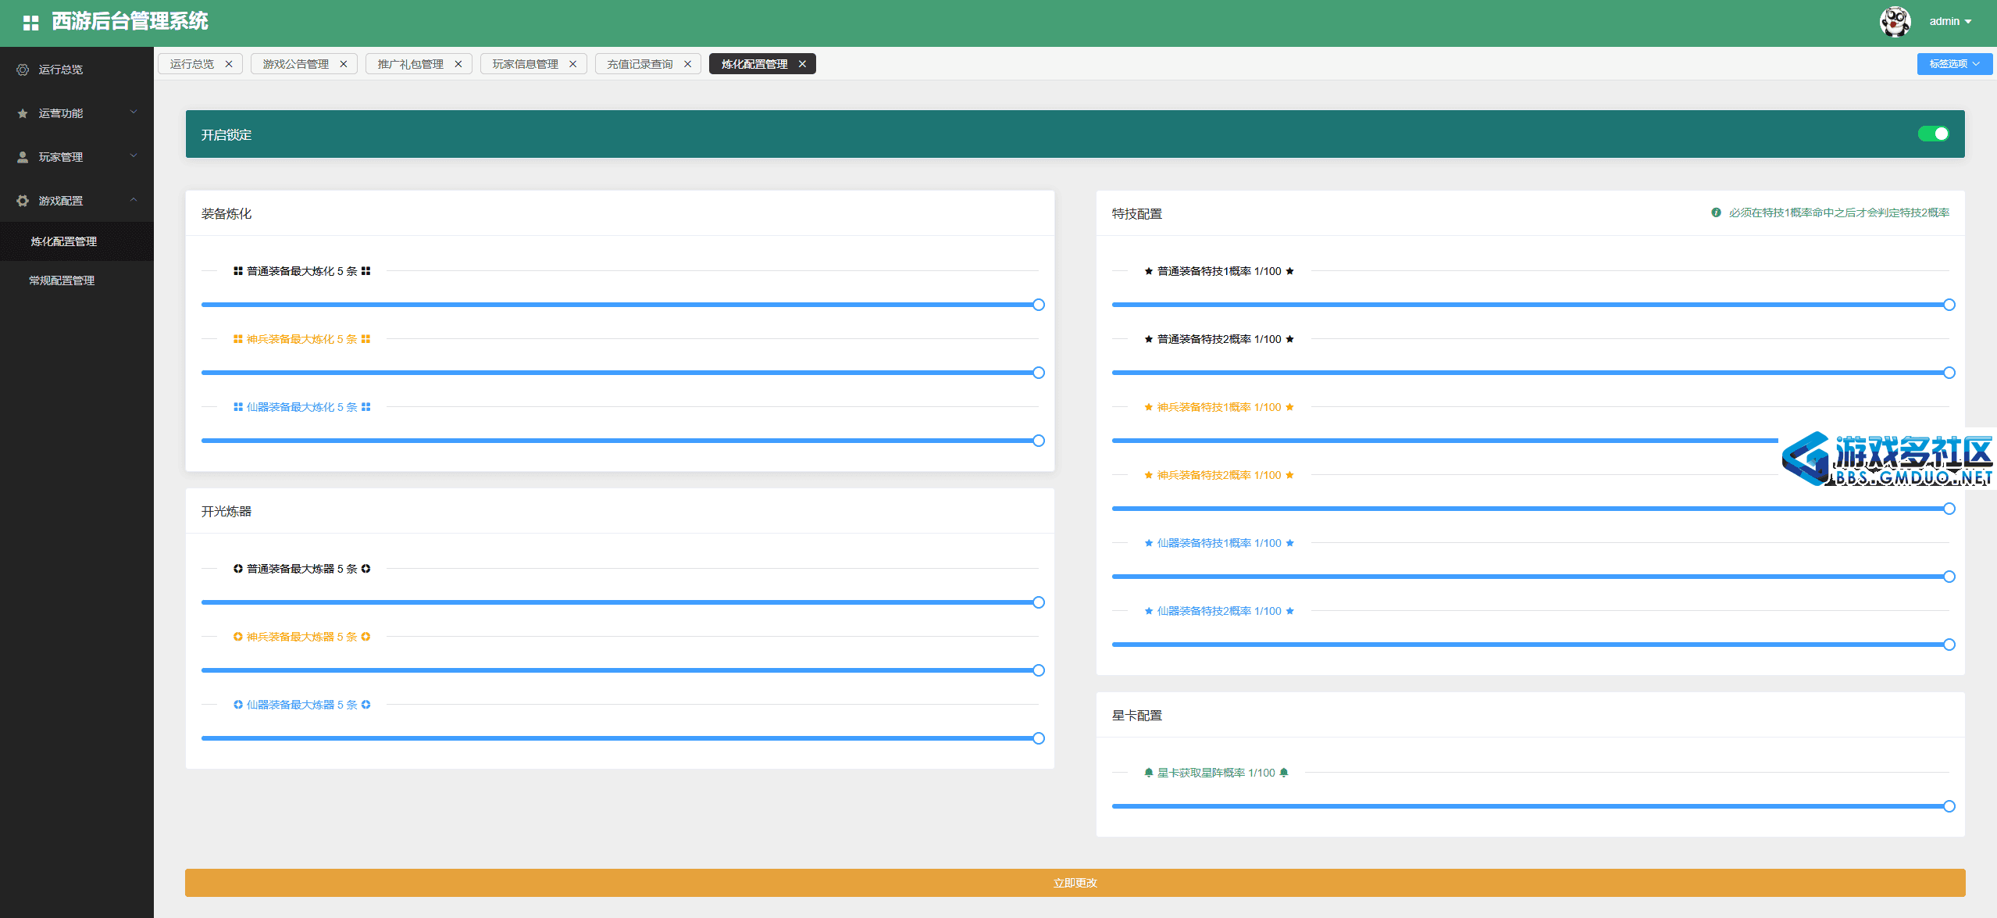Click orange star left of 神兵装备特技2概率

coord(1149,475)
